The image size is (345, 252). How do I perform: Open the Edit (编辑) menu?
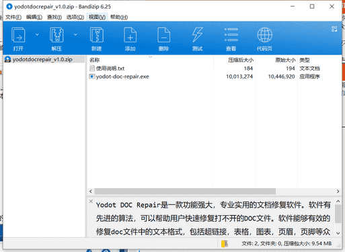(x=34, y=17)
